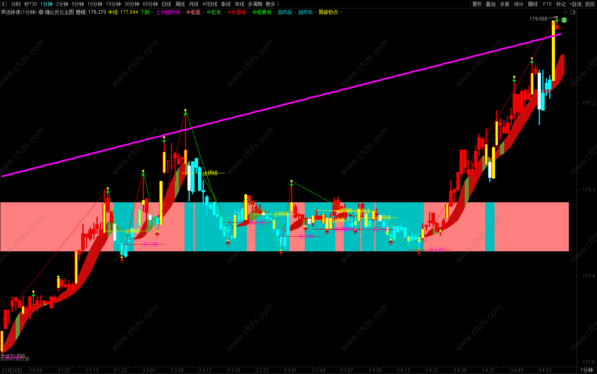Click the 返回 back button
This screenshot has height=374, width=597.
point(590,4)
